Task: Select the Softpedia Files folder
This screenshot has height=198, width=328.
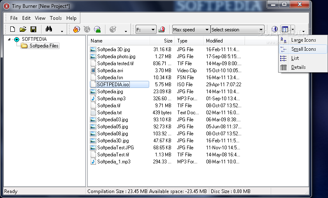Action: coord(44,46)
